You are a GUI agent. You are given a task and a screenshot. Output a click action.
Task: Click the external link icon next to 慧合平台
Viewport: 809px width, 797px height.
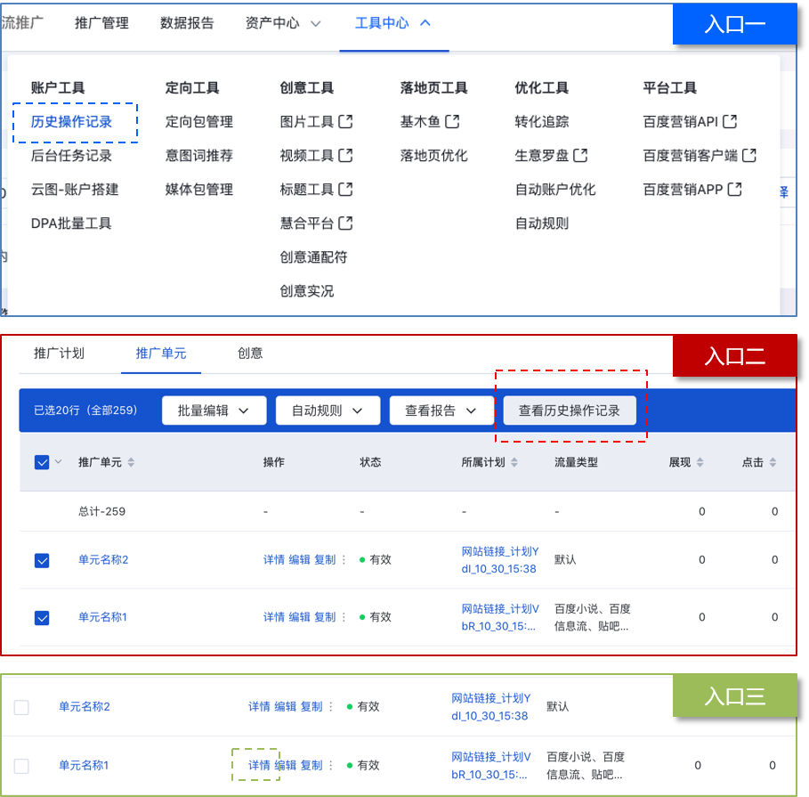344,223
